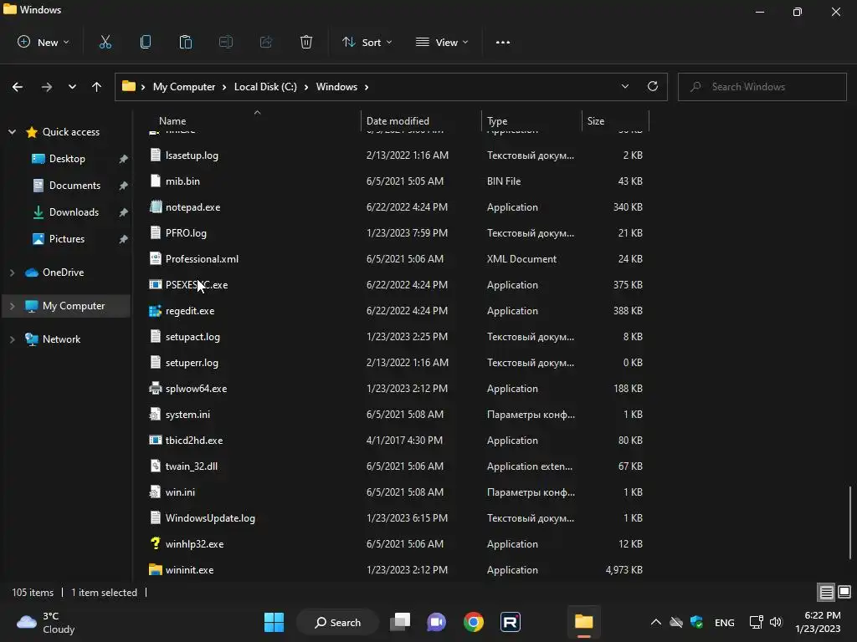
Task: Select Network in navigation pane
Action: pos(61,339)
